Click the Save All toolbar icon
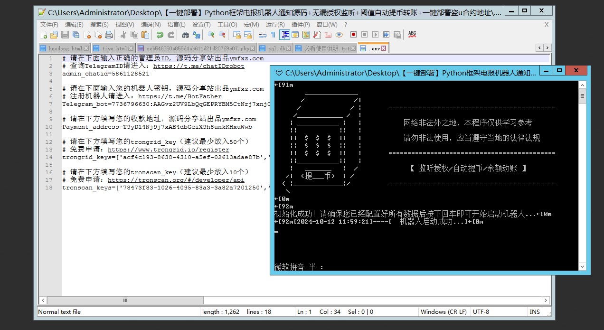Image resolution: width=604 pixels, height=330 pixels. tap(76, 35)
